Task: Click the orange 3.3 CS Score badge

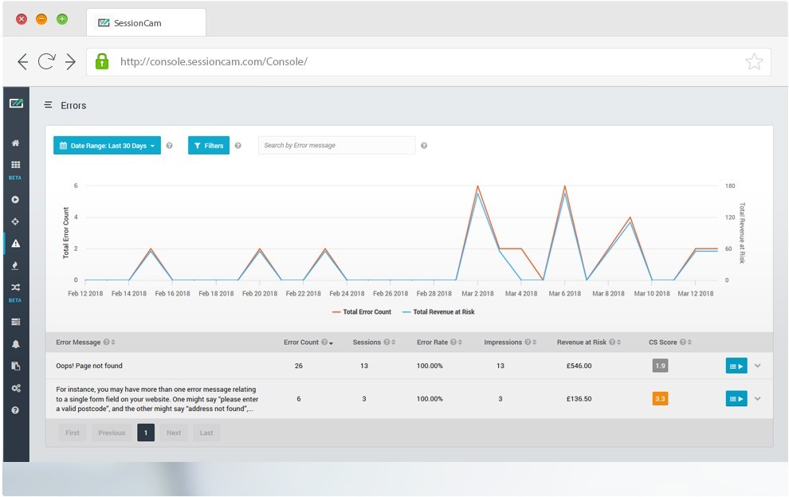Action: click(659, 398)
